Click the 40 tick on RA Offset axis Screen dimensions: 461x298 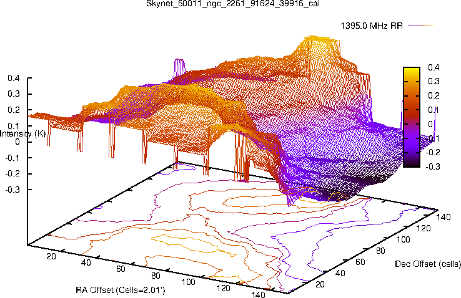tap(86, 262)
